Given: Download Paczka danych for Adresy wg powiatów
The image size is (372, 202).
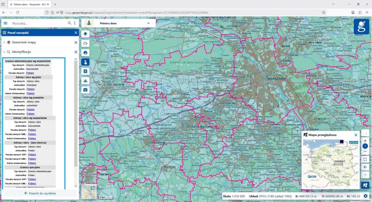Looking at the screenshot, I should tap(31, 110).
